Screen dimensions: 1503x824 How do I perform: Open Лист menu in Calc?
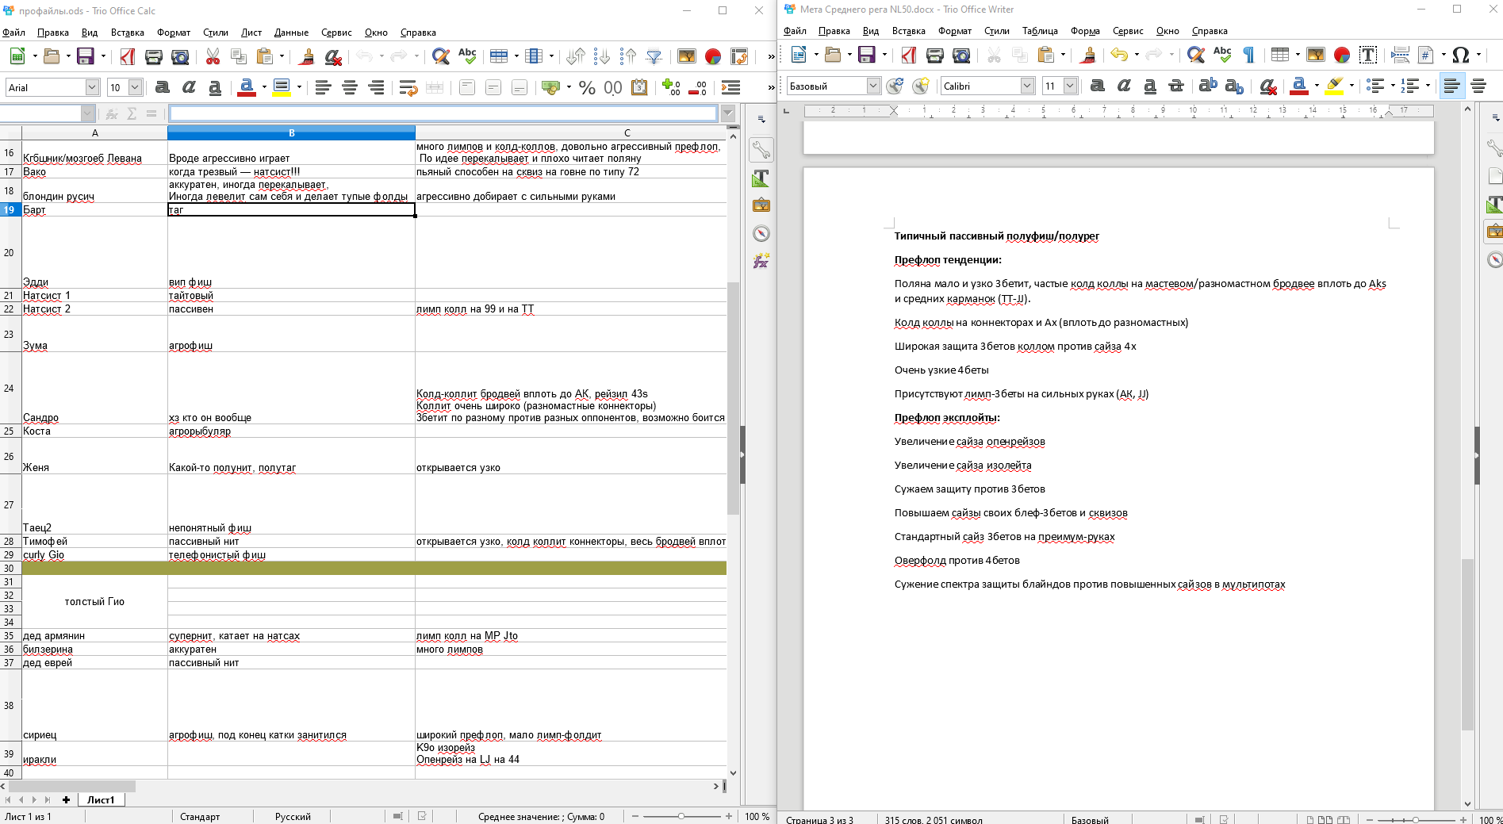251,33
